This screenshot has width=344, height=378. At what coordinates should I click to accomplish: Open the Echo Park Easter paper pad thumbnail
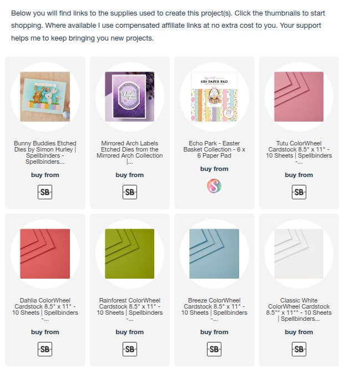click(x=214, y=97)
